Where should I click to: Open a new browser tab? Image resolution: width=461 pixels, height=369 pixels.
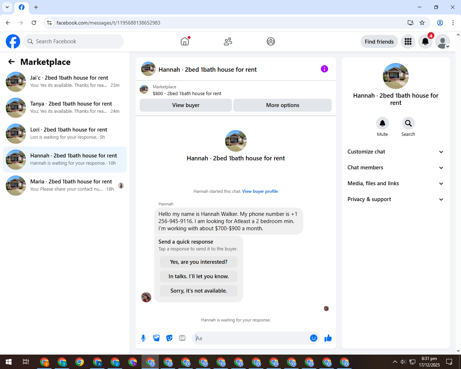[x=36, y=7]
